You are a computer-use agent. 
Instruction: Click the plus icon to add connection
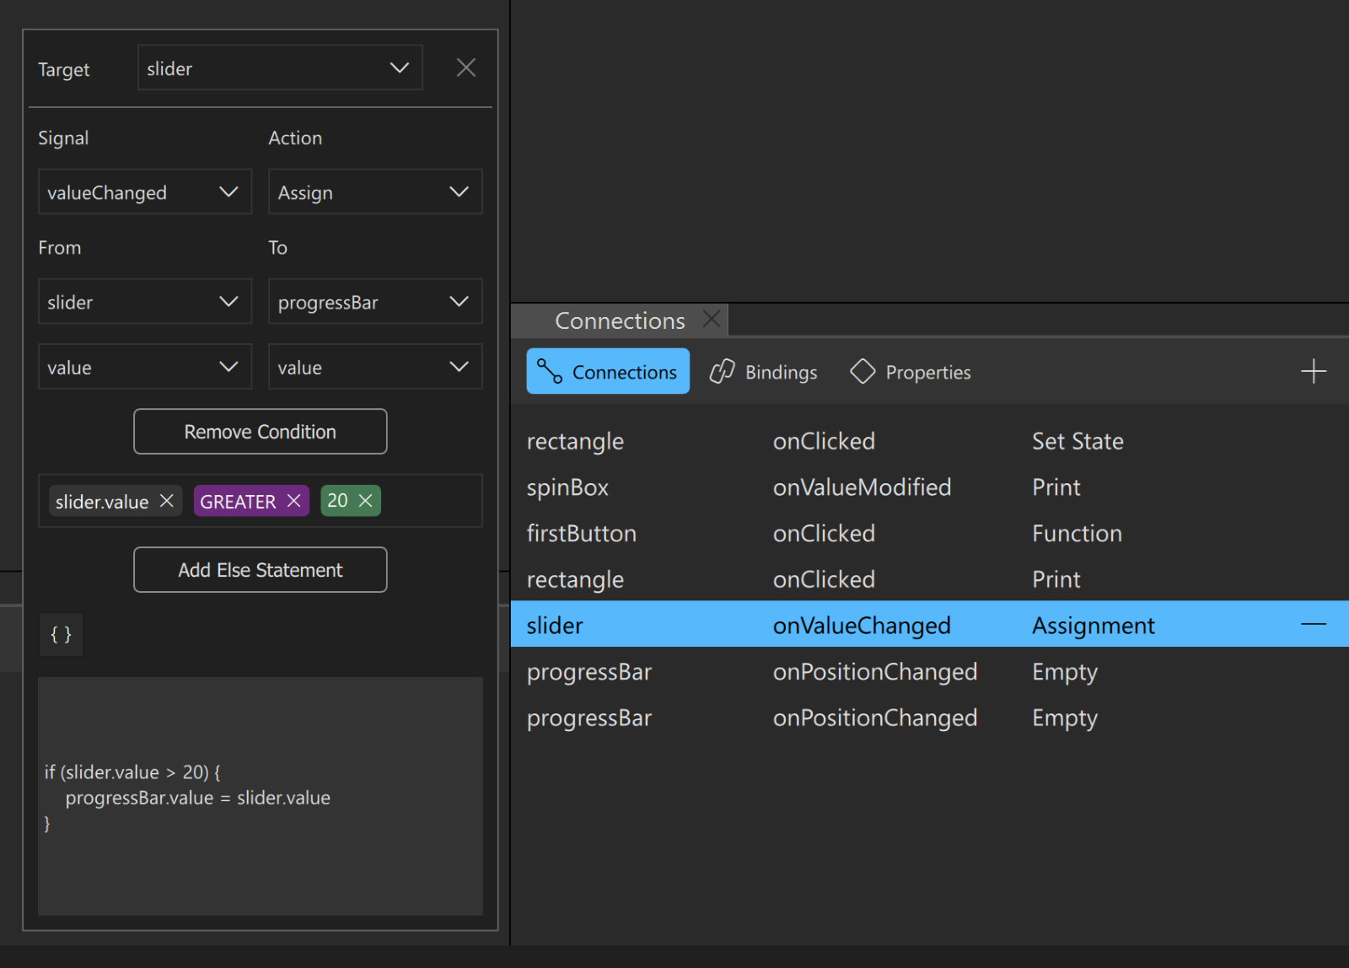1313,371
